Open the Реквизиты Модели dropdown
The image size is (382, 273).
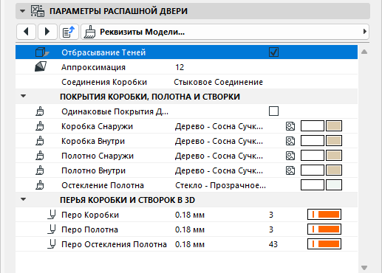point(225,32)
